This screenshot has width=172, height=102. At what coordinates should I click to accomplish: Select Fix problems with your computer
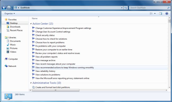tap(51, 46)
